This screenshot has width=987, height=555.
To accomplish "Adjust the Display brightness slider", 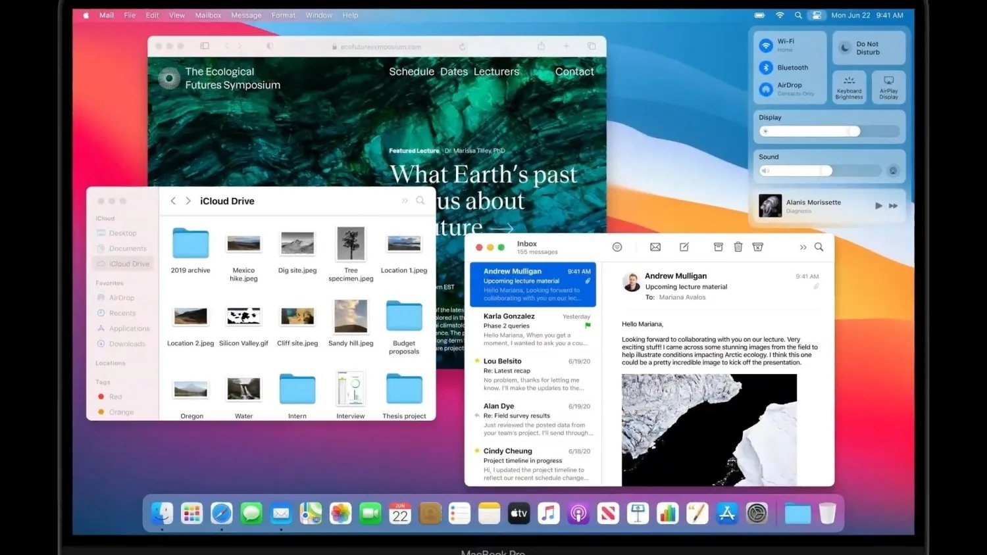I will point(829,132).
